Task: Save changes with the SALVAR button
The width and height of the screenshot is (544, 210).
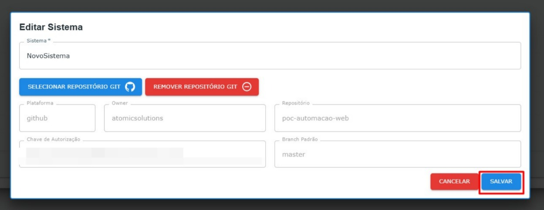Action: click(501, 182)
